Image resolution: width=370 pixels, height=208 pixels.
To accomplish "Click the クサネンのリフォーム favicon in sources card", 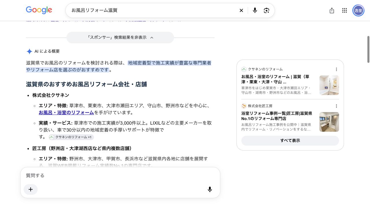I will [x=244, y=69].
